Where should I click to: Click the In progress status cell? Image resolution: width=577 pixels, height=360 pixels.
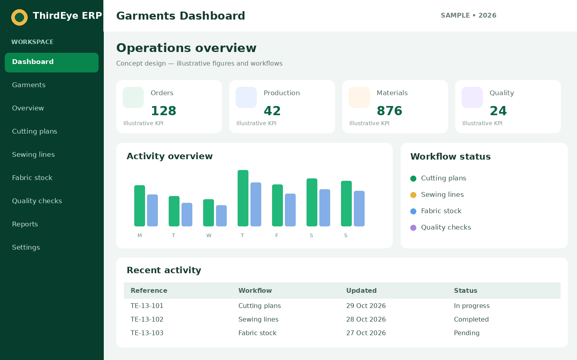coord(472,306)
